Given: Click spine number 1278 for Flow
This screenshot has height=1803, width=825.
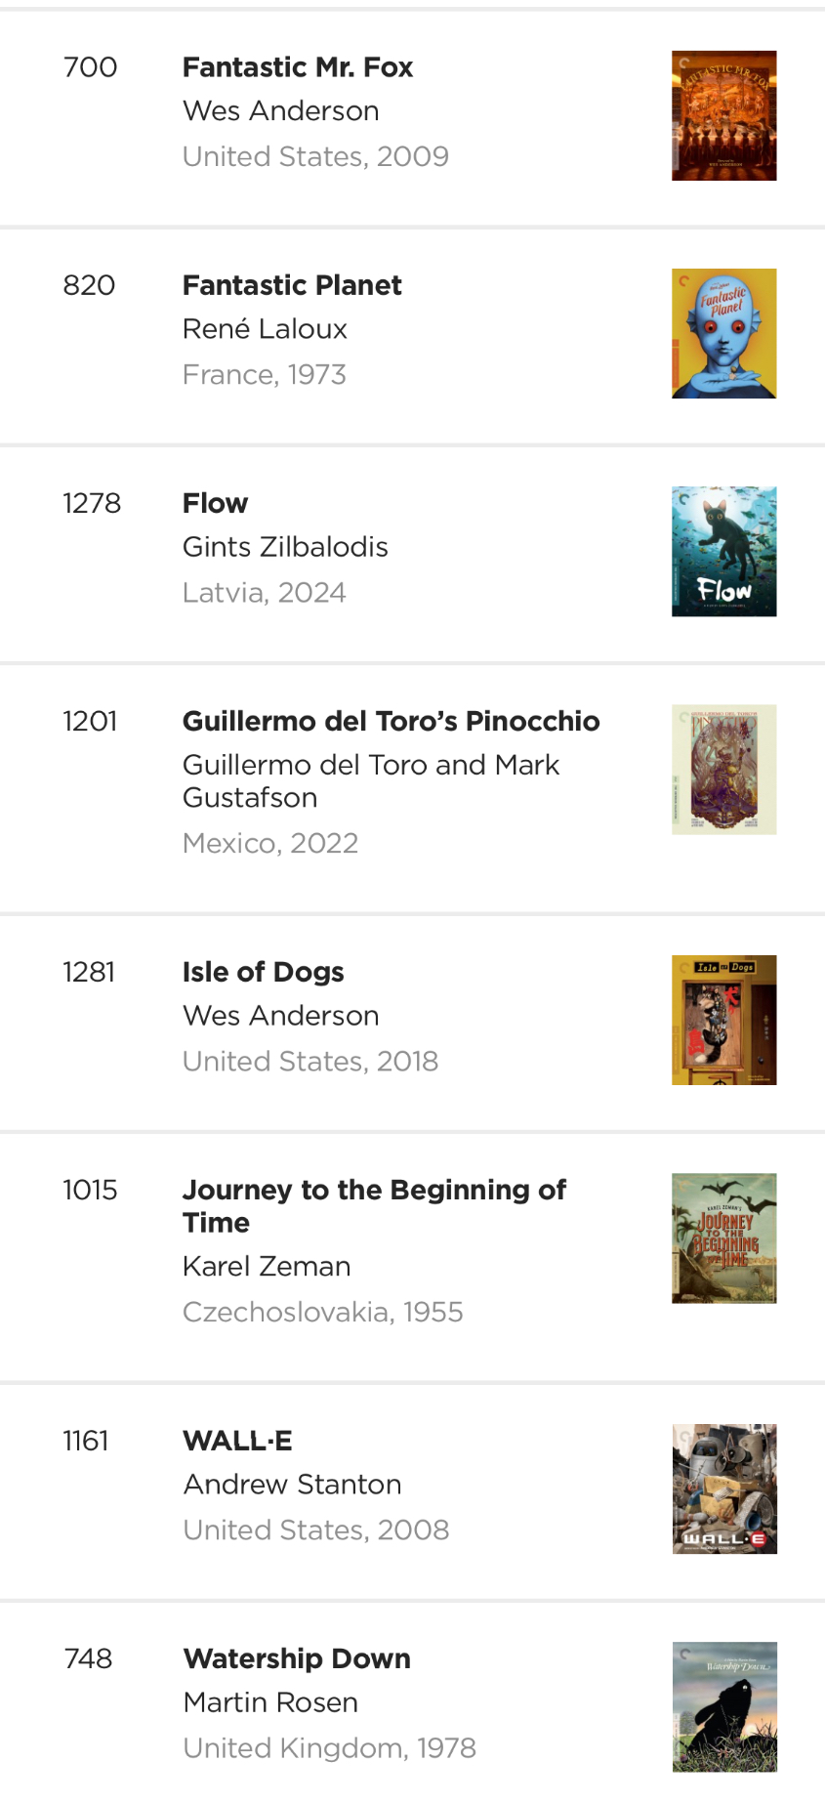Looking at the screenshot, I should point(92,503).
